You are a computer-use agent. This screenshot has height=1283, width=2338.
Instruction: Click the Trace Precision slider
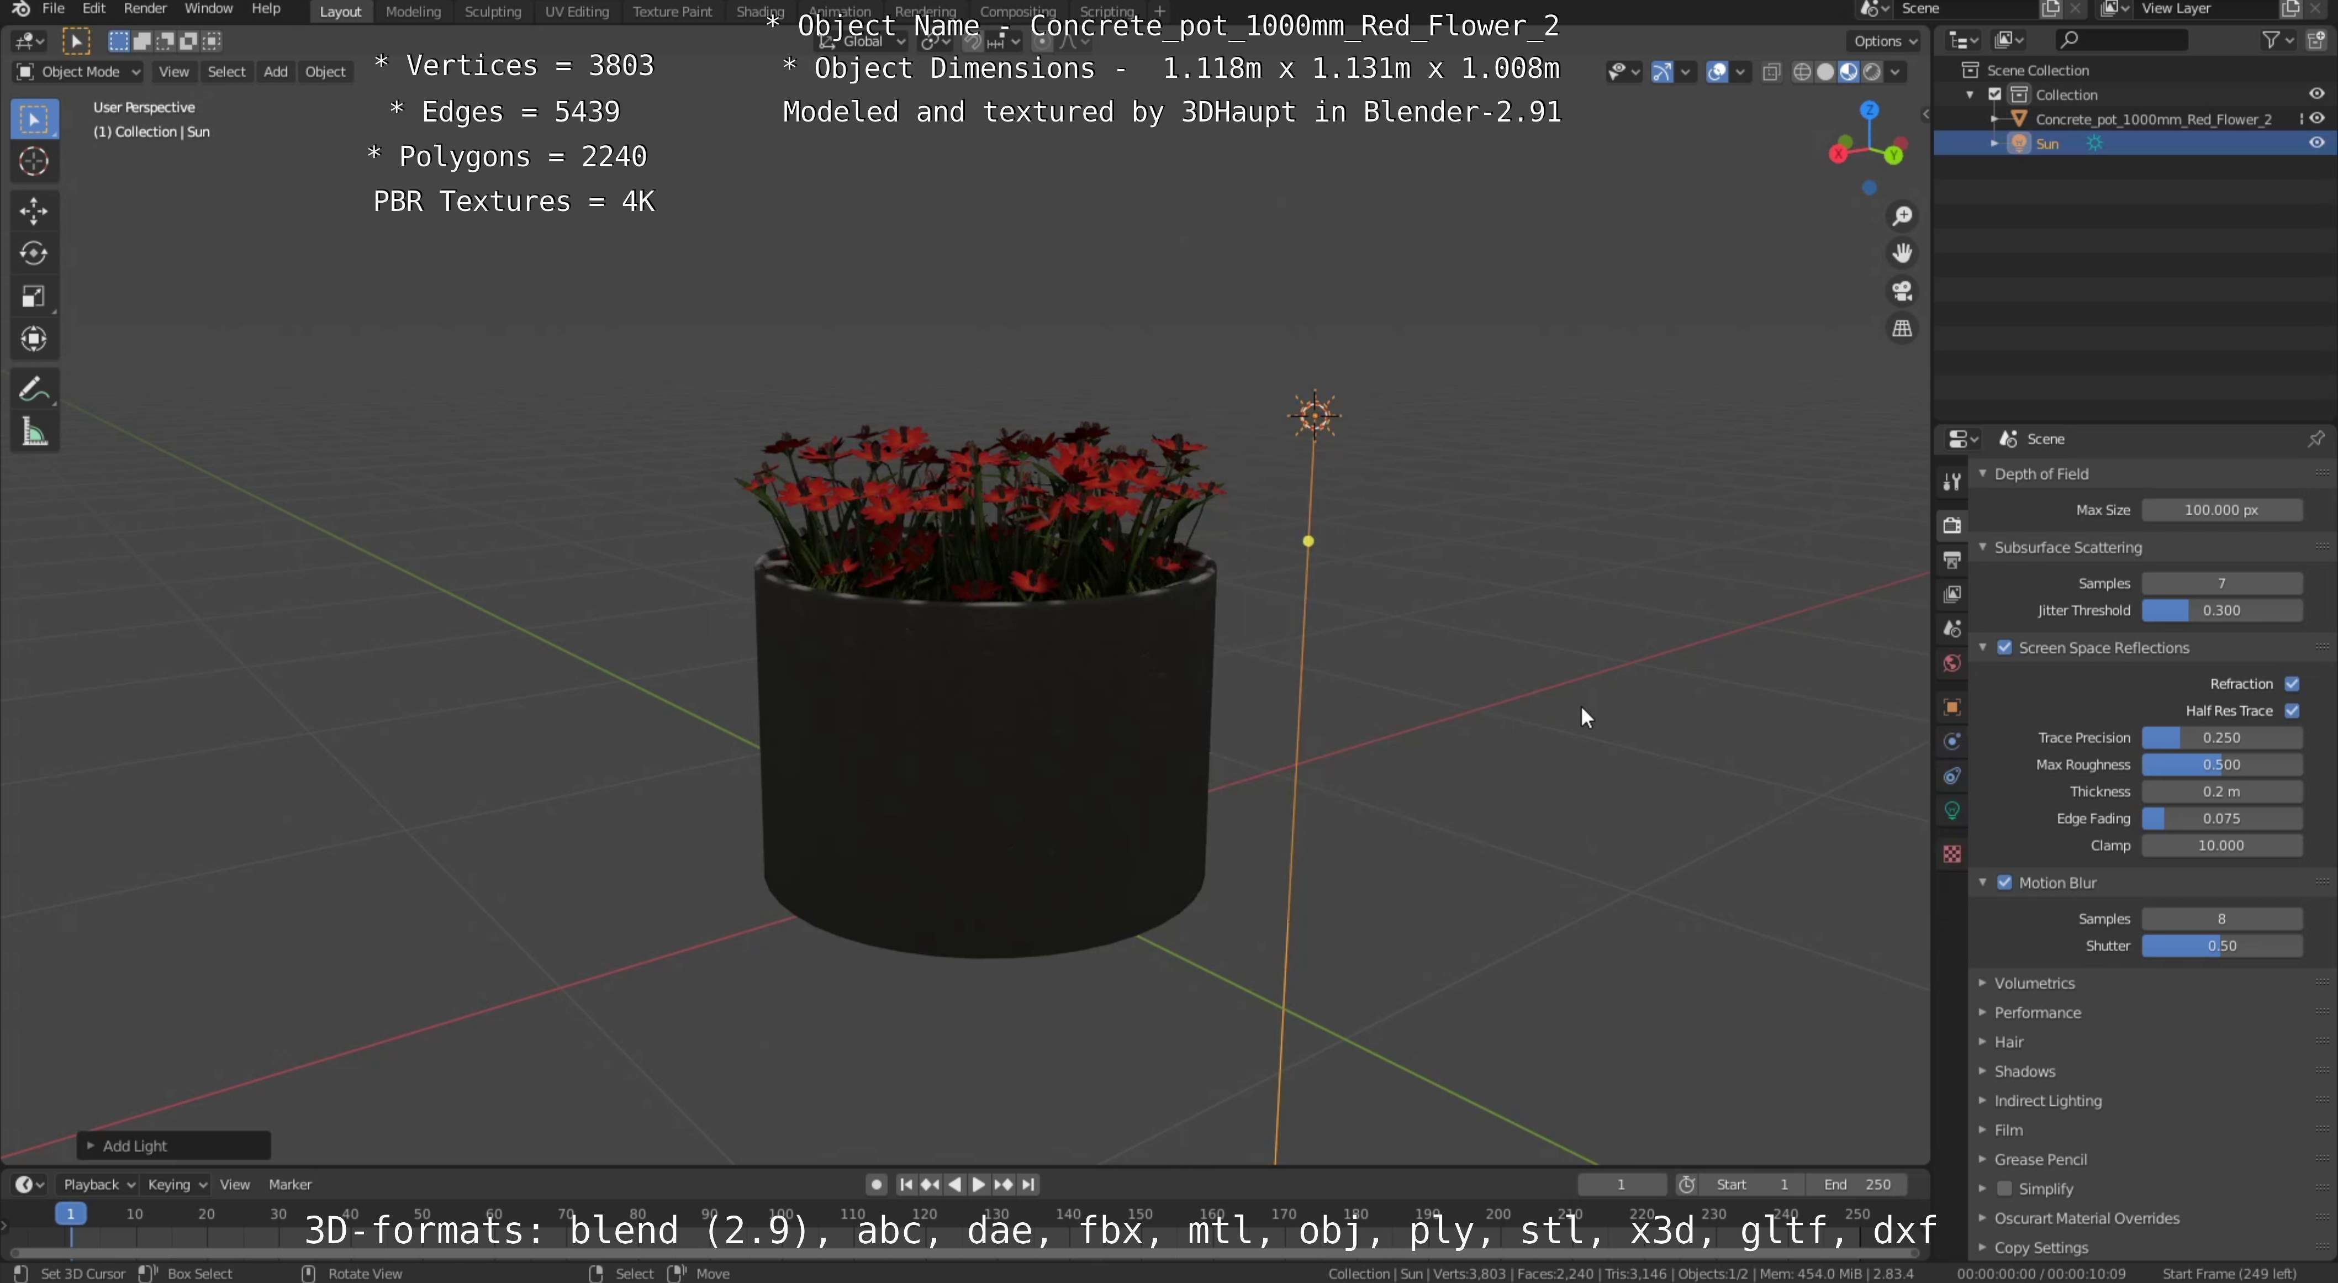click(x=2222, y=738)
